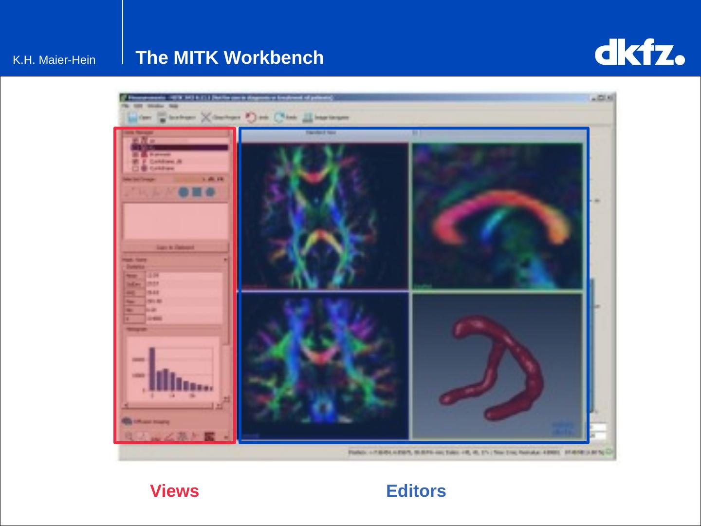Click inside the axial render window, top-left pane
This screenshot has width=701, height=526.
pyautogui.click(x=325, y=215)
